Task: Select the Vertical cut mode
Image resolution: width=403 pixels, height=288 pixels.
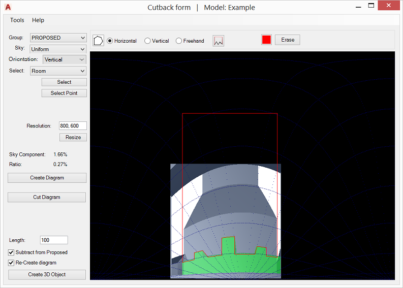Action: coord(148,41)
